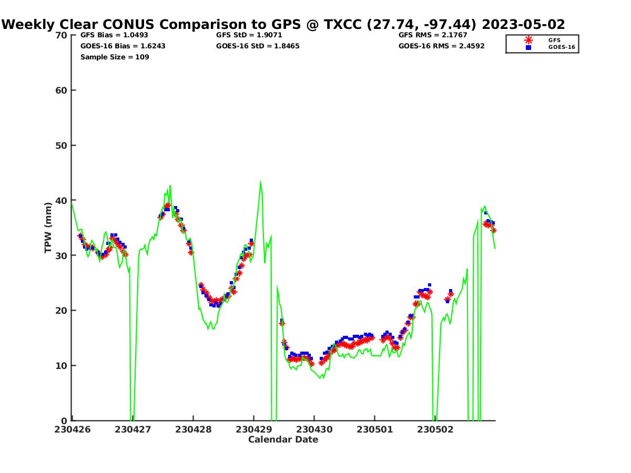Click y-axis tick label 40
This screenshot has width=631, height=473.
62,200
